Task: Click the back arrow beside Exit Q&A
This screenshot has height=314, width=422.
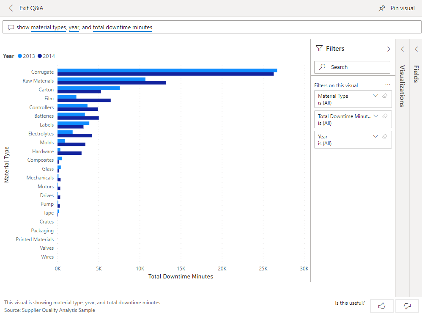Action: [x=10, y=8]
